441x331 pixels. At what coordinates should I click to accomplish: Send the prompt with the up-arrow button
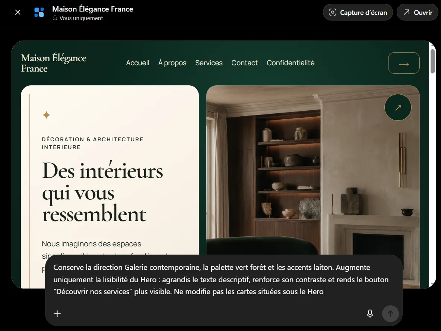pos(390,313)
